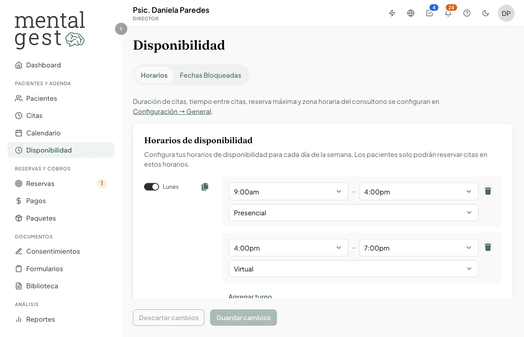The image size is (524, 337).
Task: Disable the Lunes availability switch
Action: 152,187
